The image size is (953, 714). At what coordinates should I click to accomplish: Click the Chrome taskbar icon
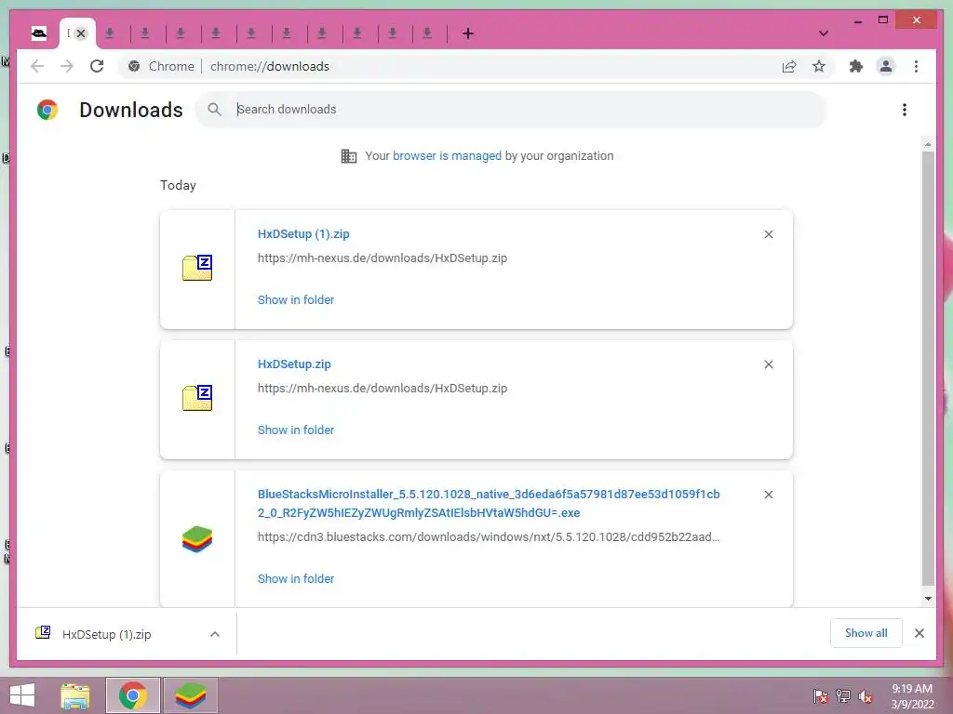point(133,695)
